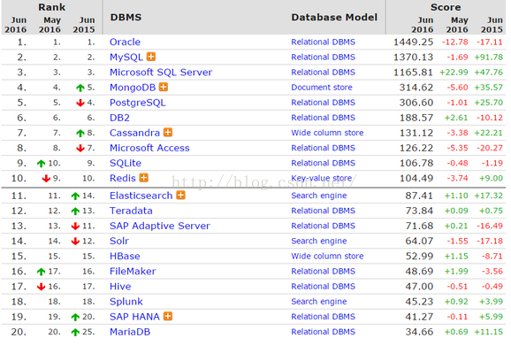
Task: Click the orange plus icon beside Redis
Action: click(144, 178)
